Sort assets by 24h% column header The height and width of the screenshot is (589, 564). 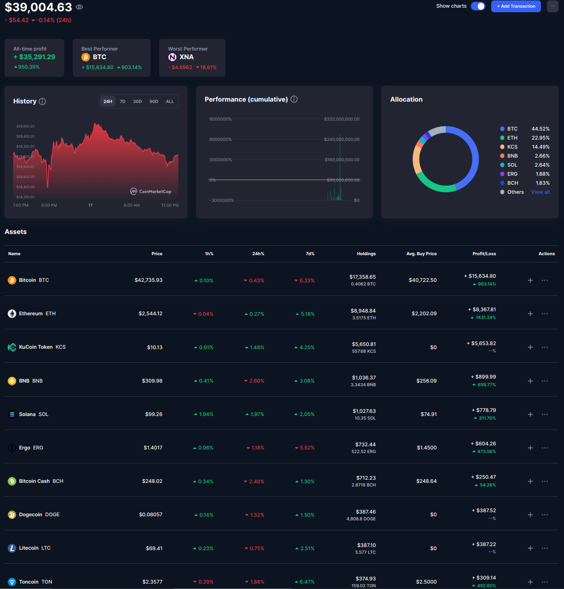point(258,254)
